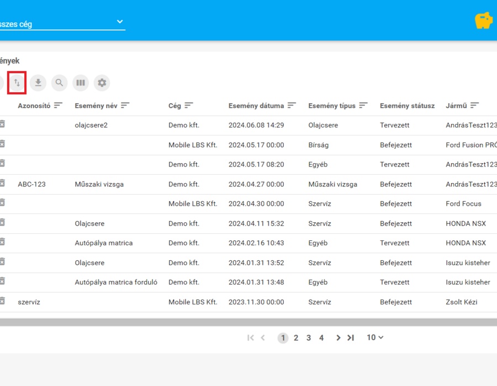Delete the ABC-123 Műszaki vizsga row
497x386 pixels.
2,183
